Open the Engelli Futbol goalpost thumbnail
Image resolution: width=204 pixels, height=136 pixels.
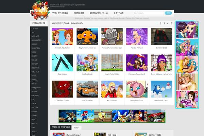[x=112, y=63]
